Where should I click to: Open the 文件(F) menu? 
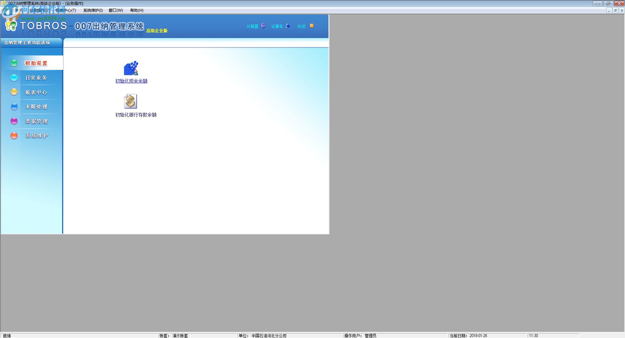pos(17,10)
